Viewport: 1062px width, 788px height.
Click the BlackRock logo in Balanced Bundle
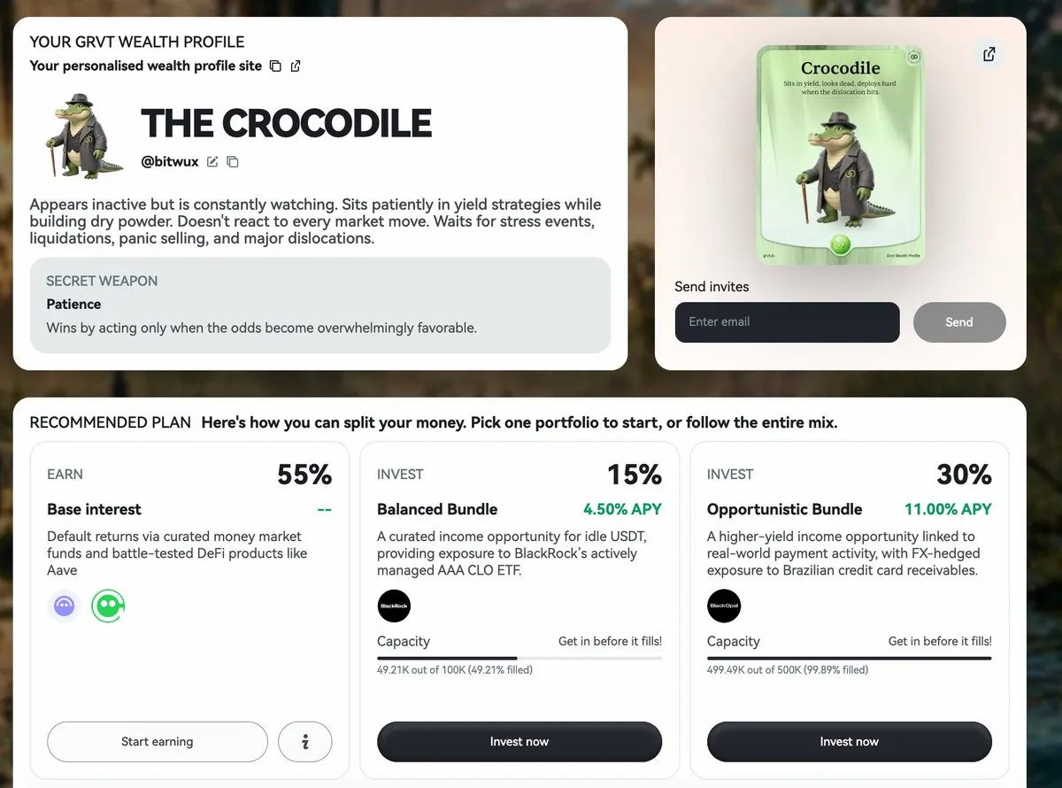tap(394, 606)
